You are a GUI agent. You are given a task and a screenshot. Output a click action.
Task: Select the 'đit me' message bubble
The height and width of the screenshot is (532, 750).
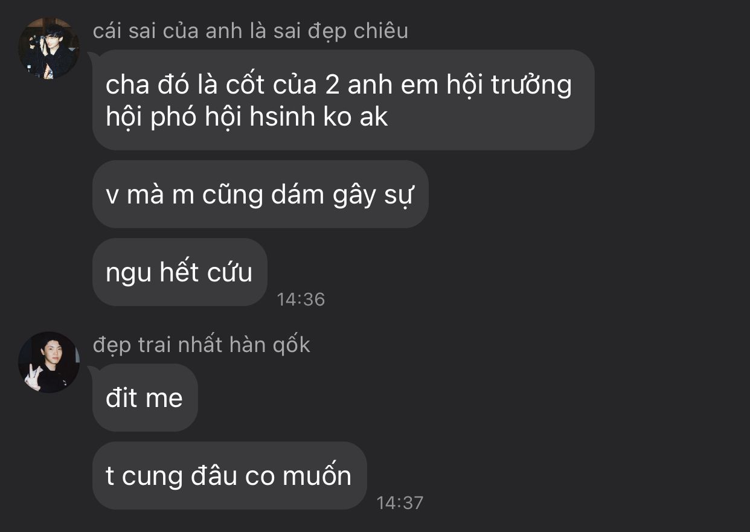coord(145,397)
